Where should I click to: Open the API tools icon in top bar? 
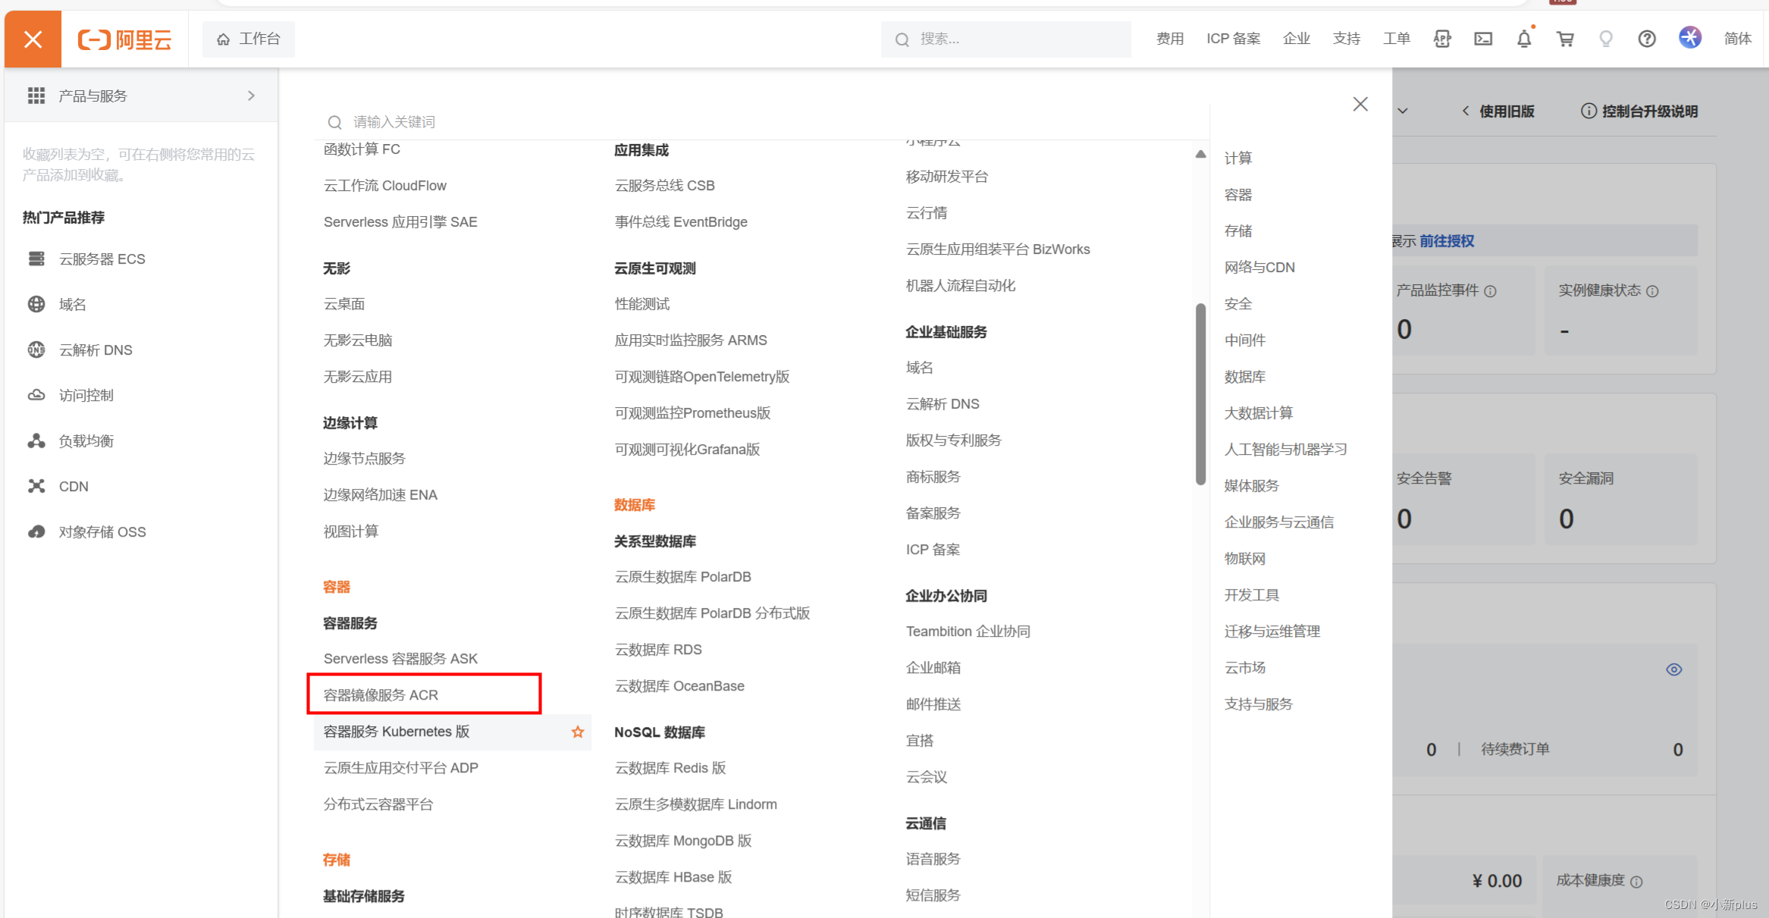point(1442,39)
